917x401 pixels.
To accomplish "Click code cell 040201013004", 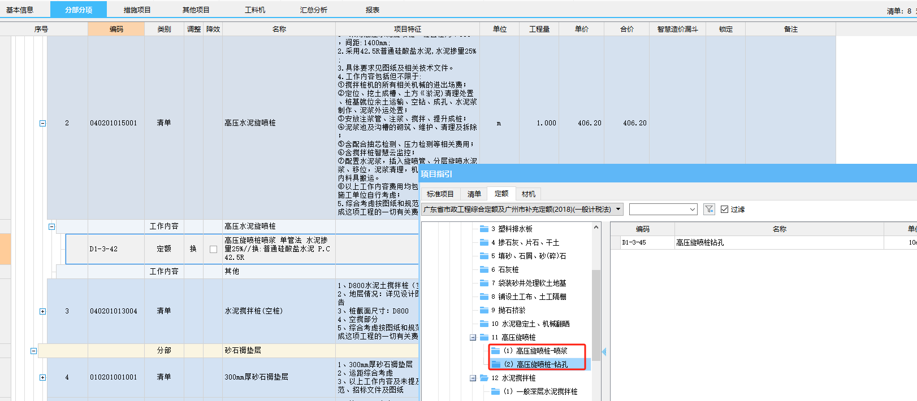I will (x=116, y=311).
